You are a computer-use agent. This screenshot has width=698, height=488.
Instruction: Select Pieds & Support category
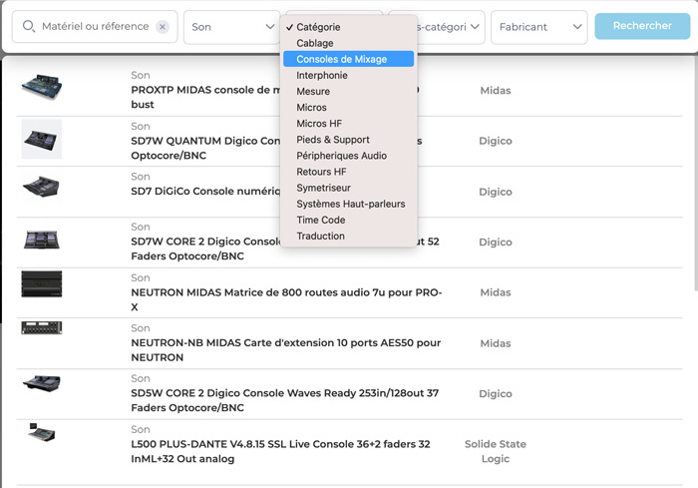349,140
